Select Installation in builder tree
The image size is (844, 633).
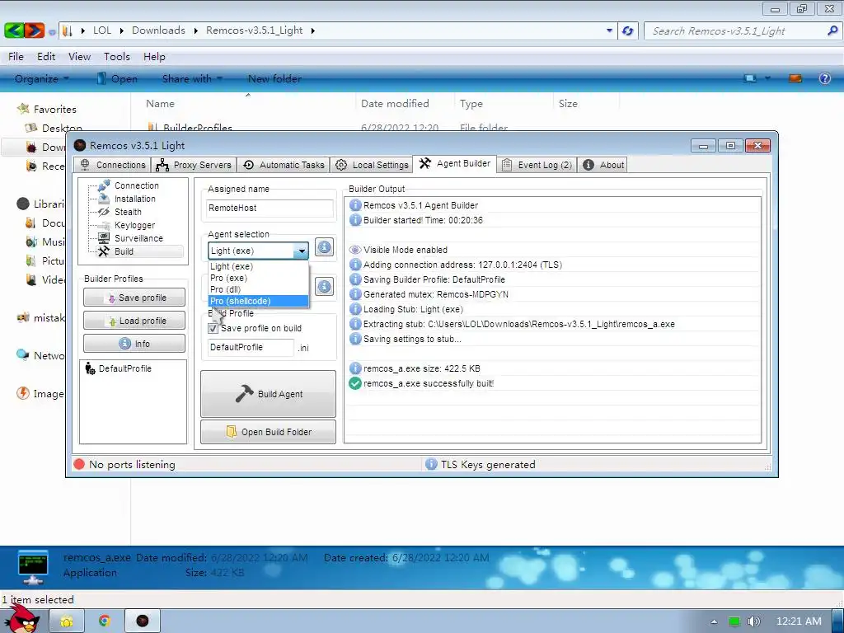134,199
